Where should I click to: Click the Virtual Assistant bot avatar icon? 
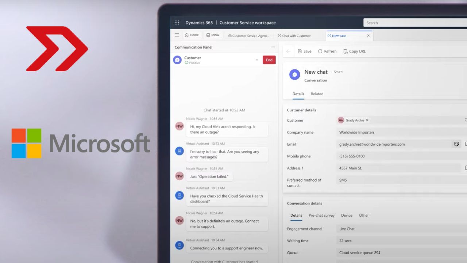[179, 151]
